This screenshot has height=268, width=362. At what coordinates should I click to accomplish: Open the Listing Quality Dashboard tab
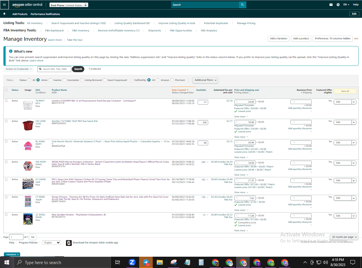pos(132,23)
